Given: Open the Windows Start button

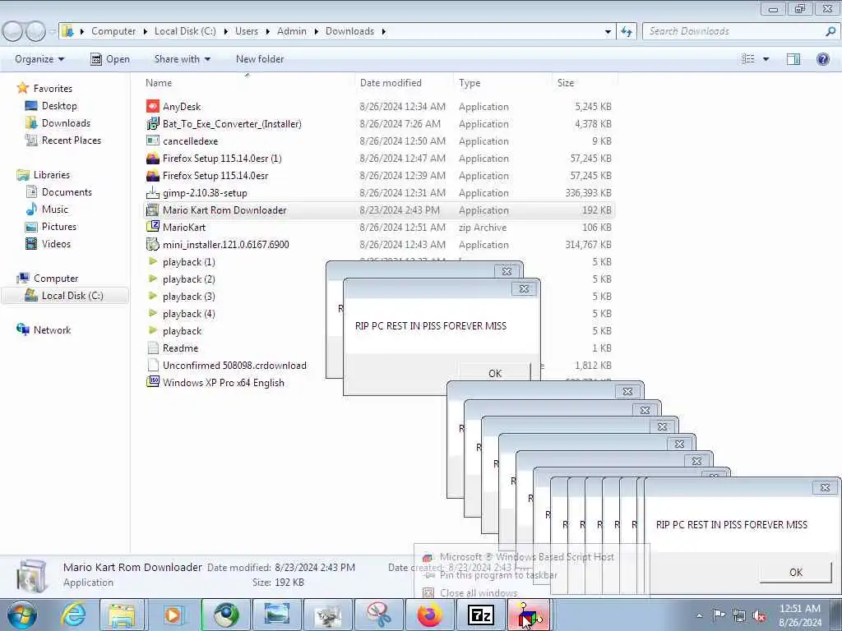Looking at the screenshot, I should coord(22,615).
